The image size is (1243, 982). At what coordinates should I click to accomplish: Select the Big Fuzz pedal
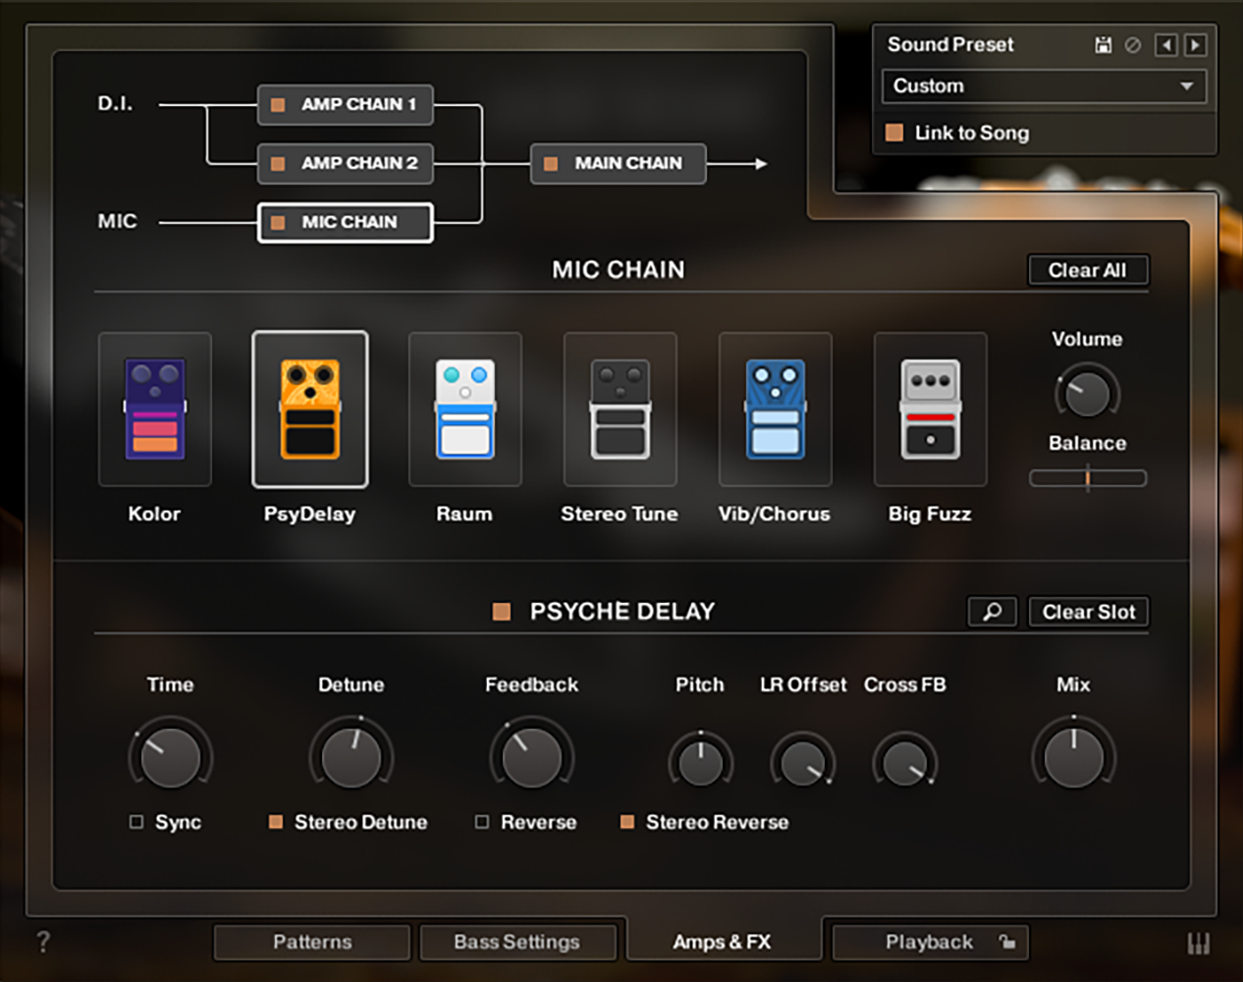(930, 409)
